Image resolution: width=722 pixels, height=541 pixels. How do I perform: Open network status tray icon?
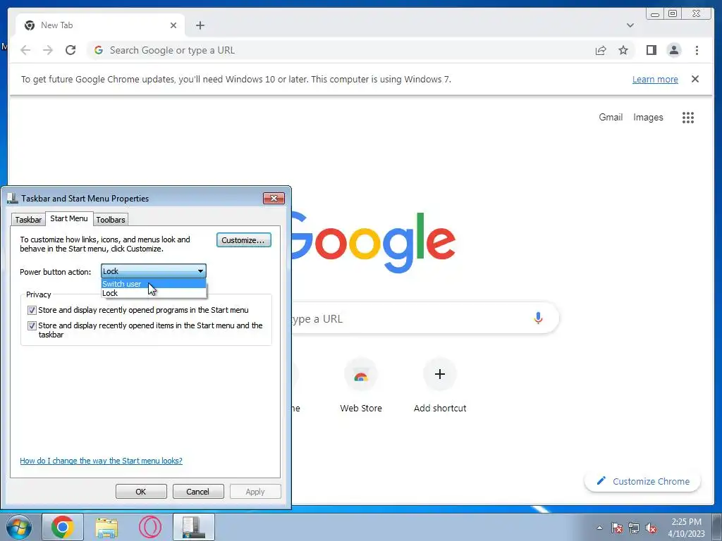[634, 528]
